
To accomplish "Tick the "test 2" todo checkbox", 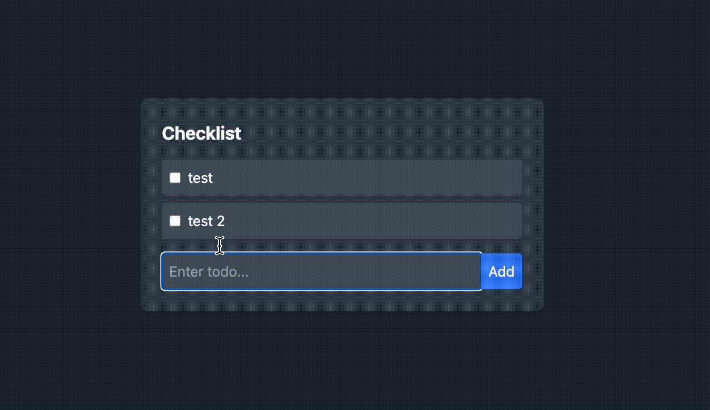I will pyautogui.click(x=175, y=221).
